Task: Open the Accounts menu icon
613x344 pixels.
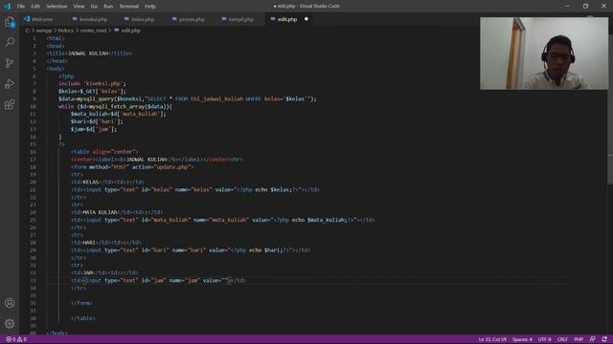Action: coord(10,303)
